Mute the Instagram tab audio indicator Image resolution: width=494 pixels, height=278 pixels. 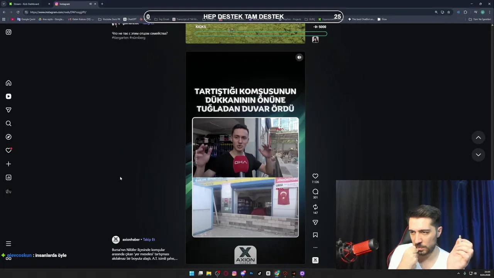[x=90, y=4]
